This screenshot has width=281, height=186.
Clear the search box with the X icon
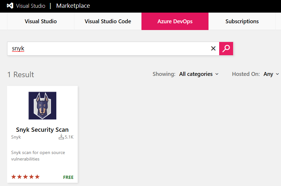tap(213, 48)
